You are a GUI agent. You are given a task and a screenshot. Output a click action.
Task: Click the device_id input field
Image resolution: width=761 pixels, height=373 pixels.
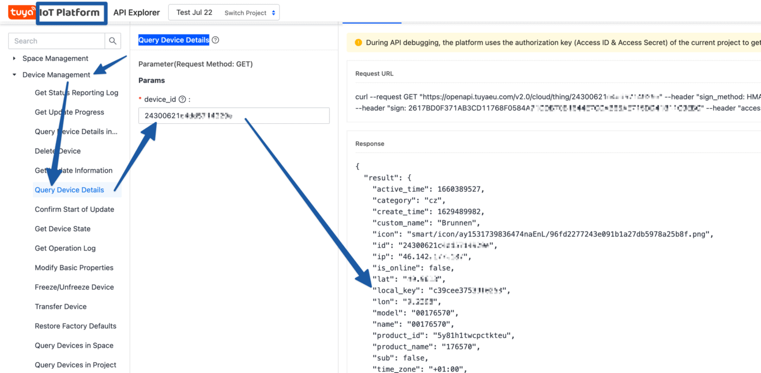point(233,116)
